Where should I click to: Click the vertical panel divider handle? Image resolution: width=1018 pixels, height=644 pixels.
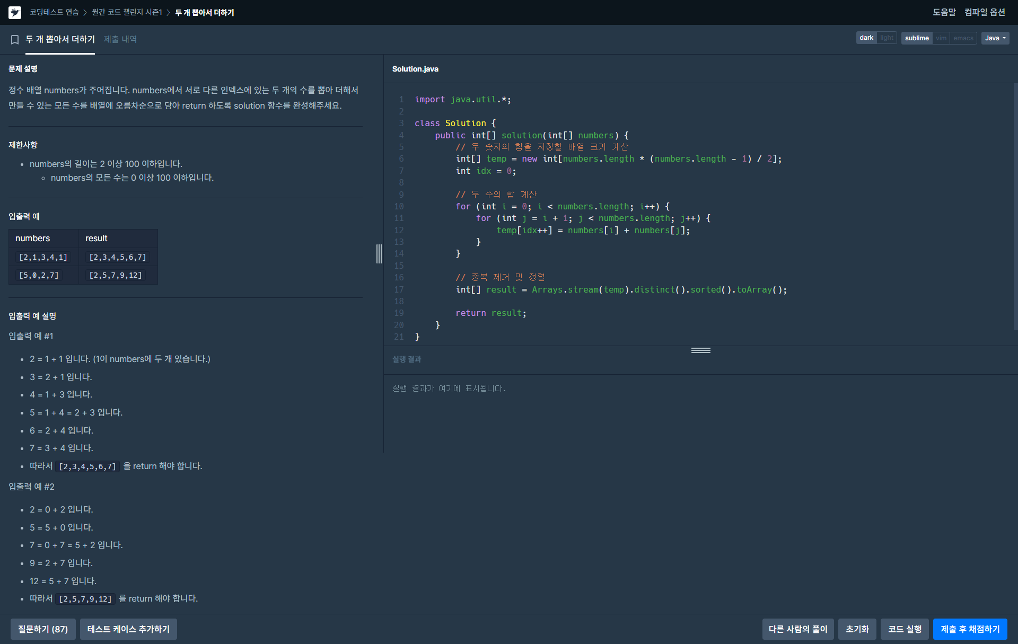point(379,253)
